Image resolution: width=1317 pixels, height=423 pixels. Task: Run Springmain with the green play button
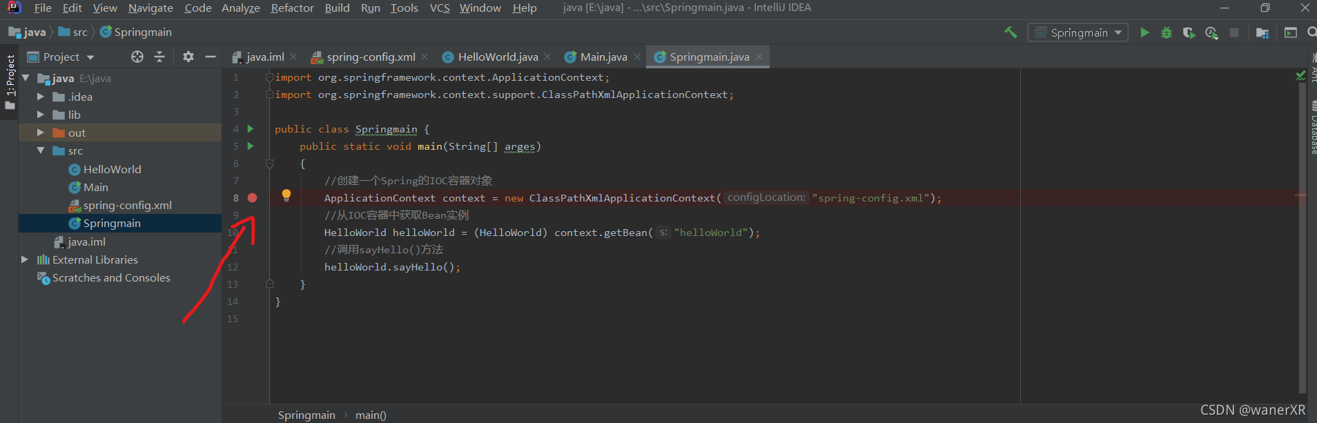pyautogui.click(x=1144, y=32)
